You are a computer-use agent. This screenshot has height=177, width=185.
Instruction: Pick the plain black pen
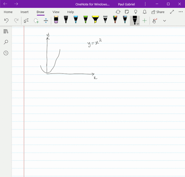tap(66, 20)
